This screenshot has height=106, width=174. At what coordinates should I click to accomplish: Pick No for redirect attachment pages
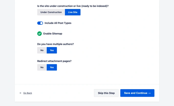[x=42, y=67]
